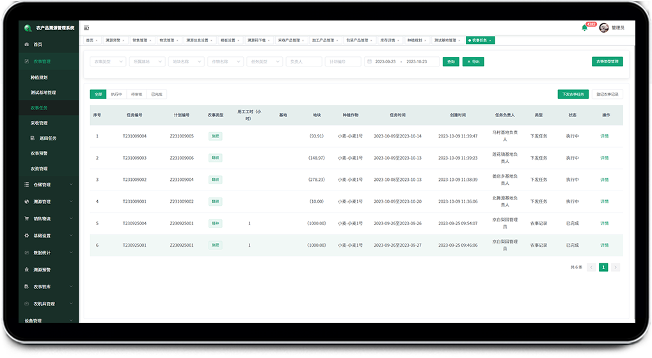Close the active 农事任务 tab

coord(490,40)
